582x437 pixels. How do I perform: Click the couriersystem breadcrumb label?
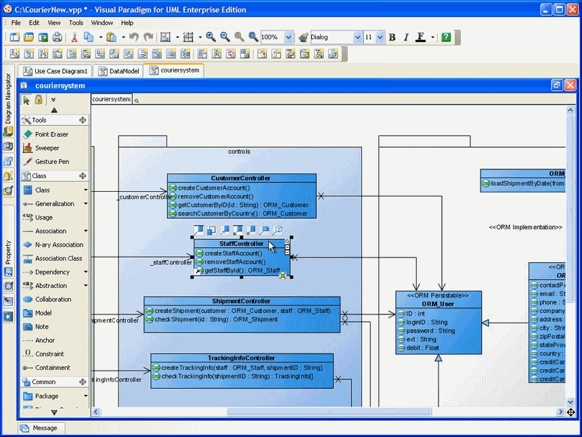pos(112,99)
